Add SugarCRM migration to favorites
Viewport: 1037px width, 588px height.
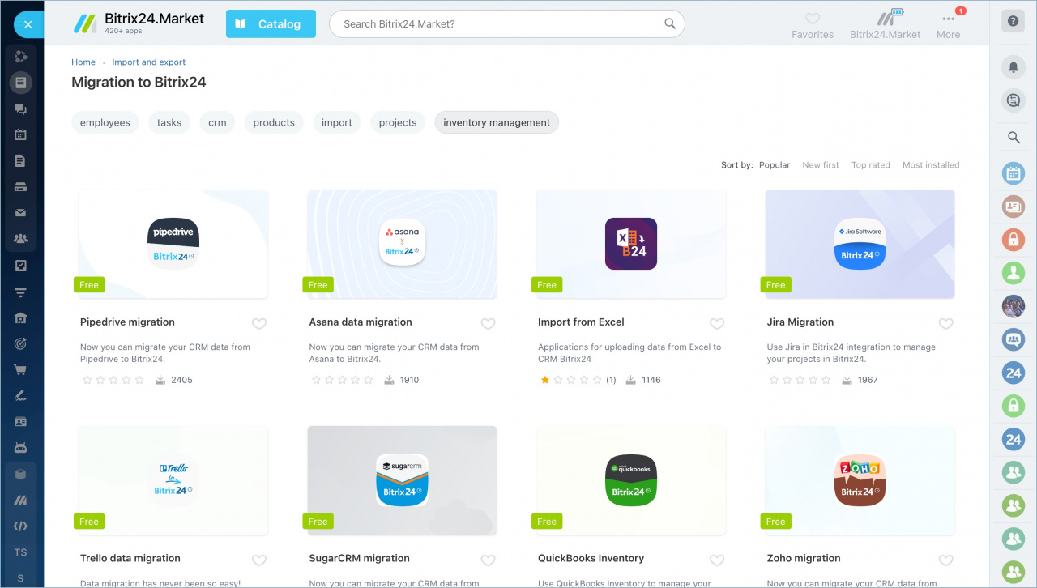point(488,560)
